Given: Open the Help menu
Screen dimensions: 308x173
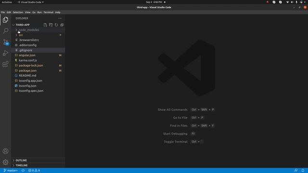Looking at the screenshot, I should tap(58, 12).
